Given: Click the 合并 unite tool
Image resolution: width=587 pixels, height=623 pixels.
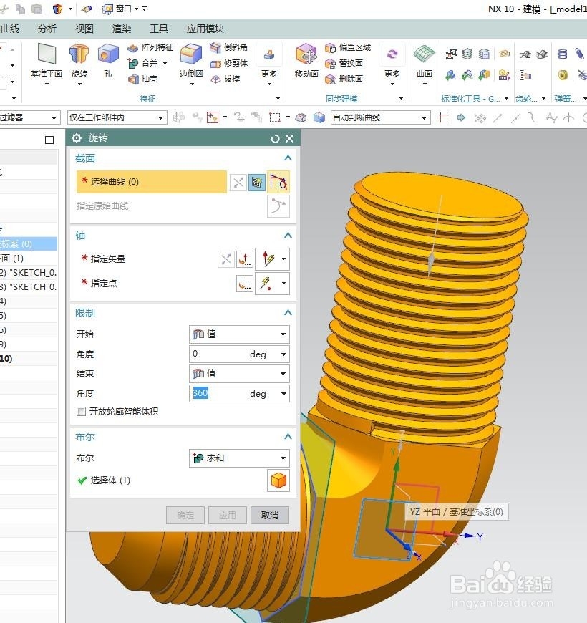Looking at the screenshot, I should (x=144, y=63).
